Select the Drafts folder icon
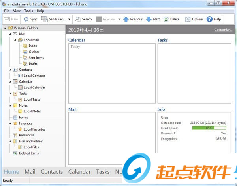This screenshot has height=186, width=237. click(25, 64)
